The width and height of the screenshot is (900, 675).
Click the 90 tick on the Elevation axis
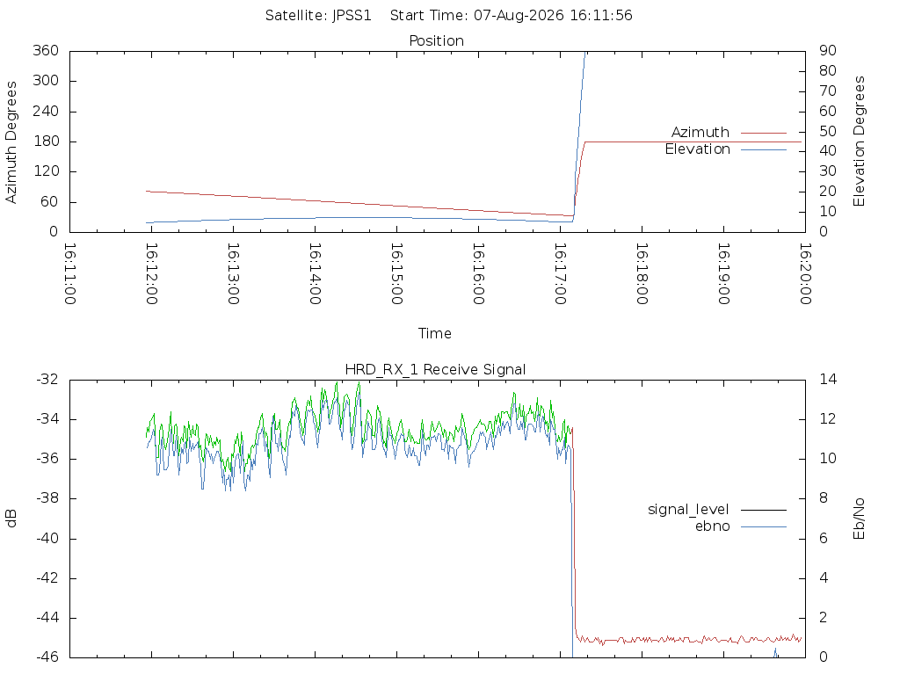(828, 50)
